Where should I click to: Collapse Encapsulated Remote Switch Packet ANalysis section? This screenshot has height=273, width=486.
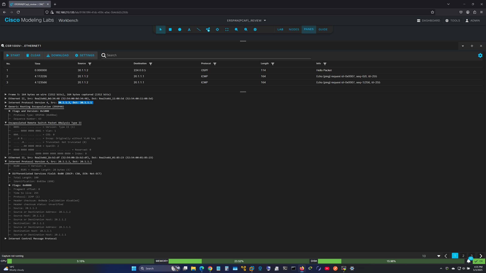pos(6,123)
